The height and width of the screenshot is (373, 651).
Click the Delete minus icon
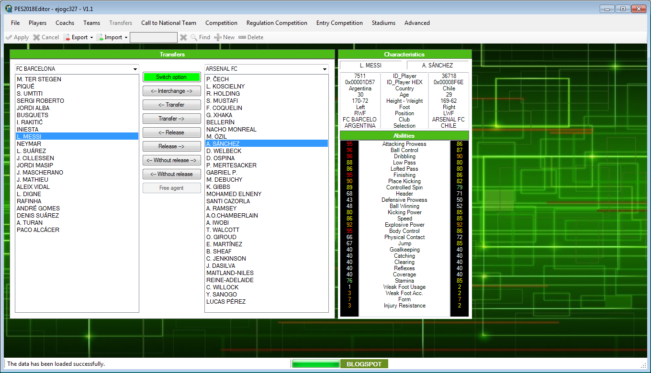(x=242, y=37)
